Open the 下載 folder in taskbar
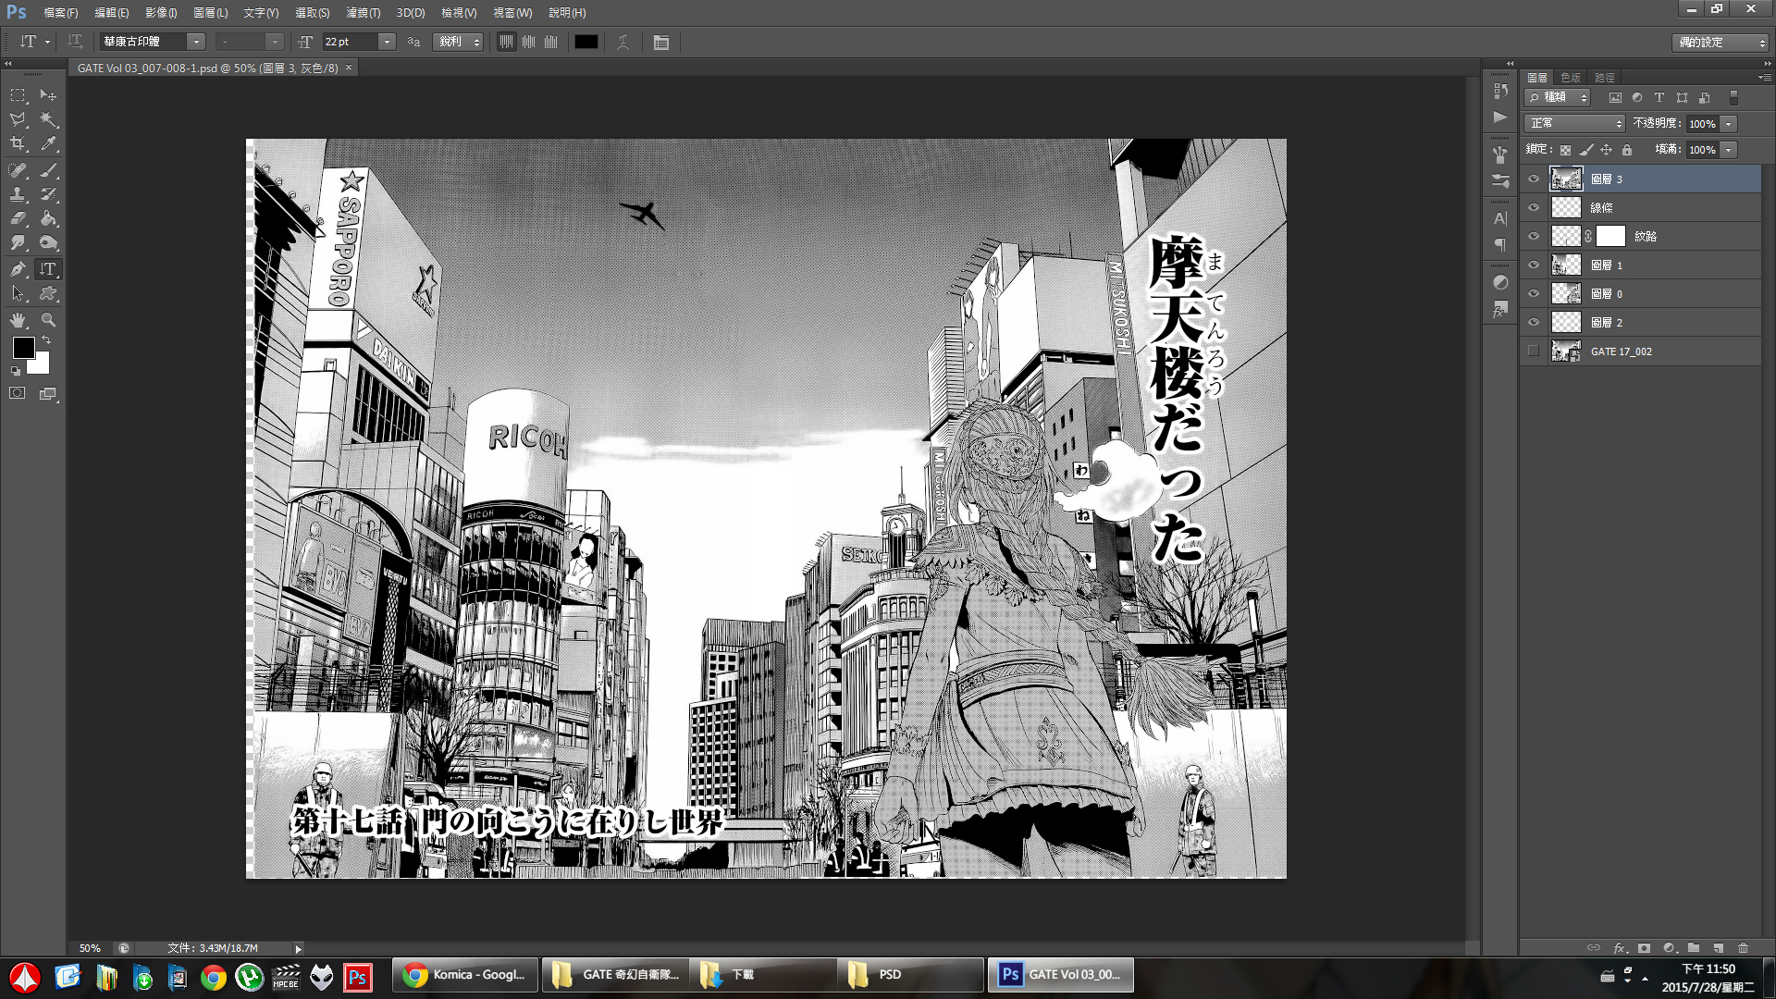This screenshot has height=999, width=1776. 763,975
